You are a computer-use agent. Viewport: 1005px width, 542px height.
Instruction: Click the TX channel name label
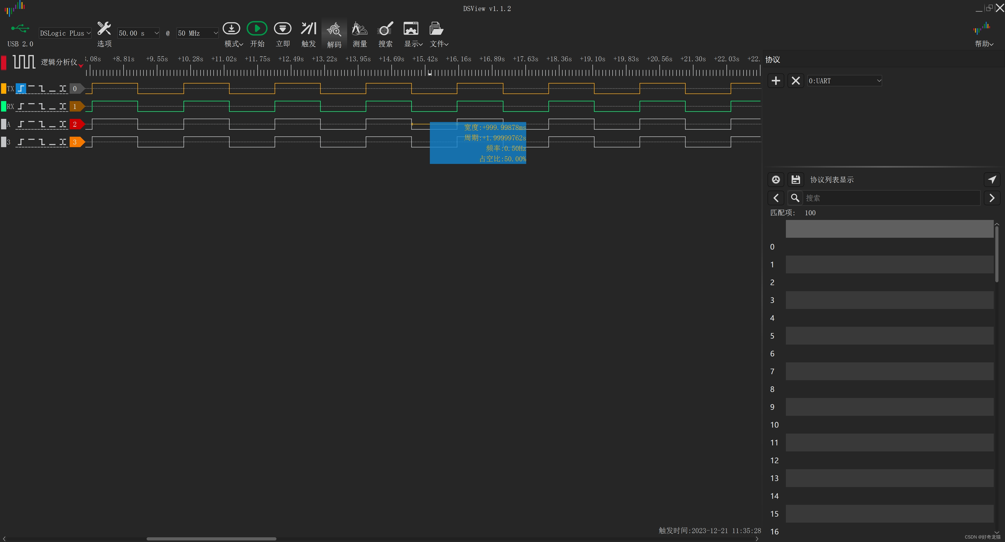(x=10, y=89)
